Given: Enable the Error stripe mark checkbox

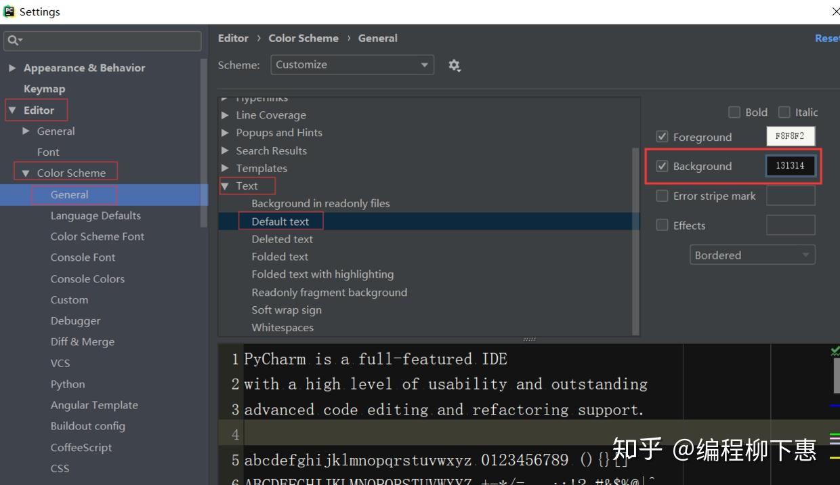Looking at the screenshot, I should click(x=662, y=196).
